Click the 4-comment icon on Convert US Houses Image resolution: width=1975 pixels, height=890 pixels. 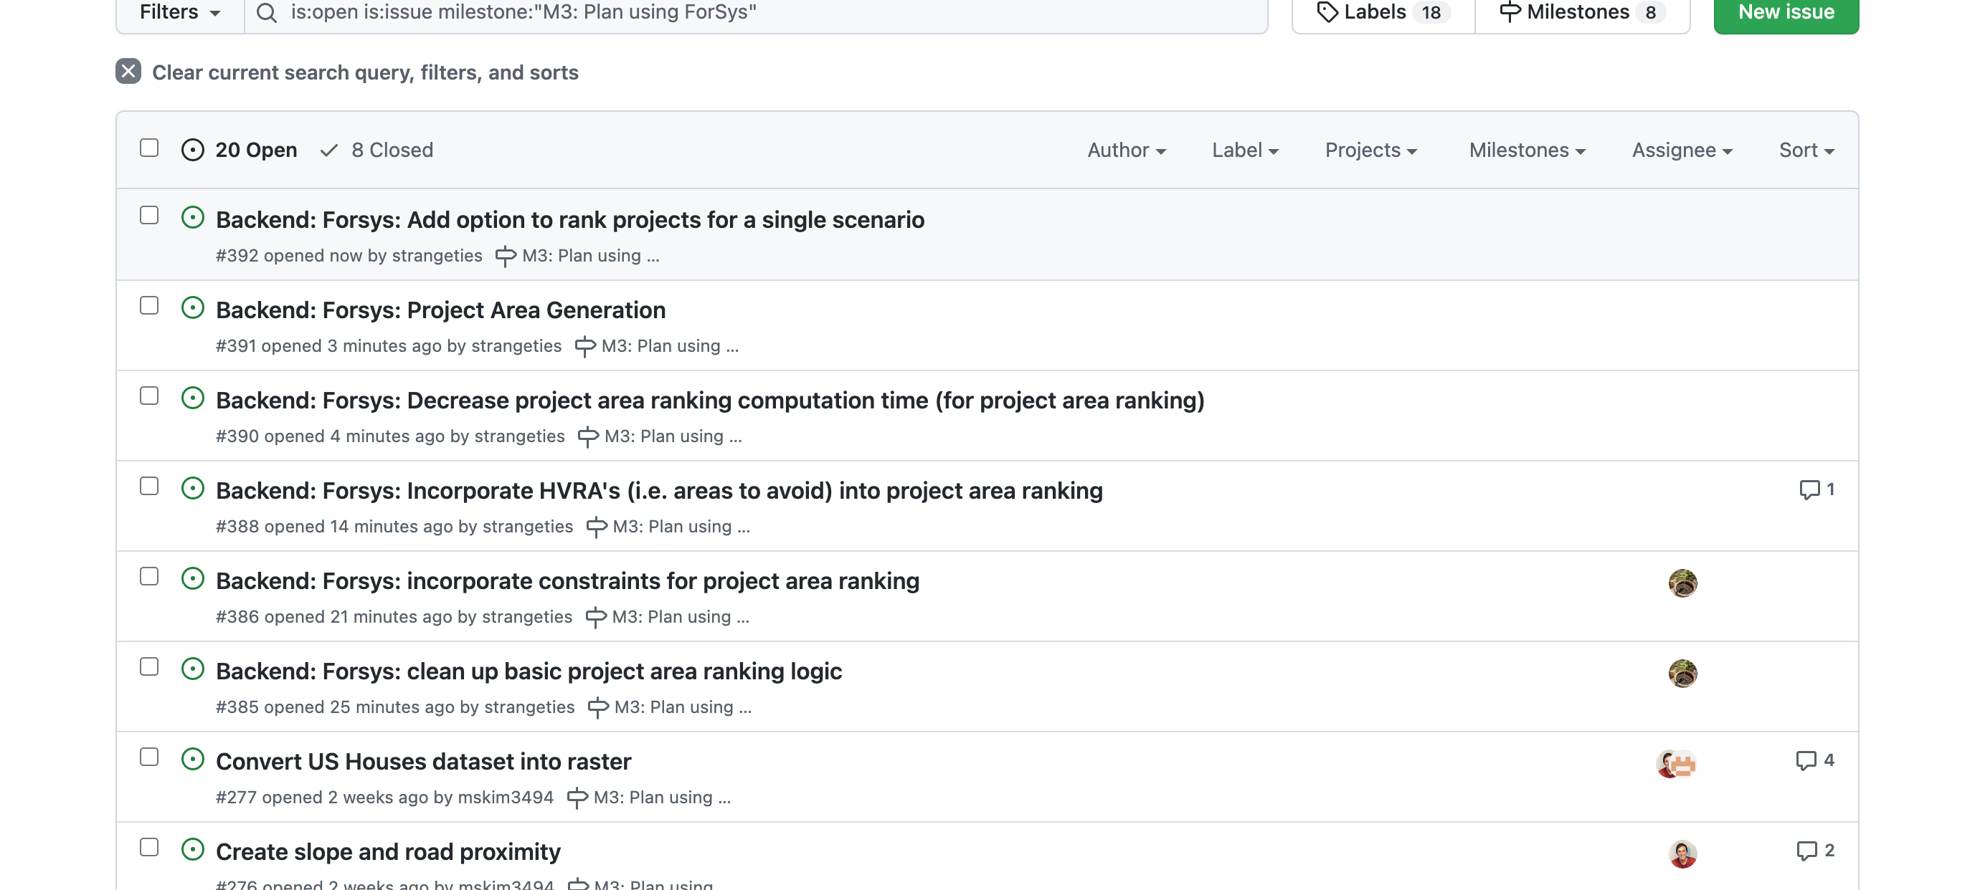pyautogui.click(x=1808, y=760)
